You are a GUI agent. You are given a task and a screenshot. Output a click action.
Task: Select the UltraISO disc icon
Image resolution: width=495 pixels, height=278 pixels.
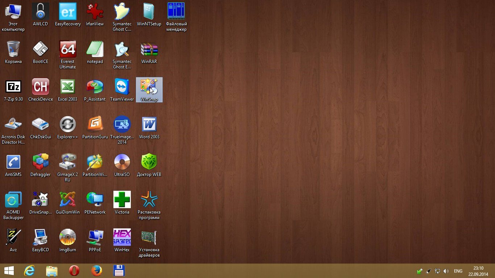[x=122, y=165]
